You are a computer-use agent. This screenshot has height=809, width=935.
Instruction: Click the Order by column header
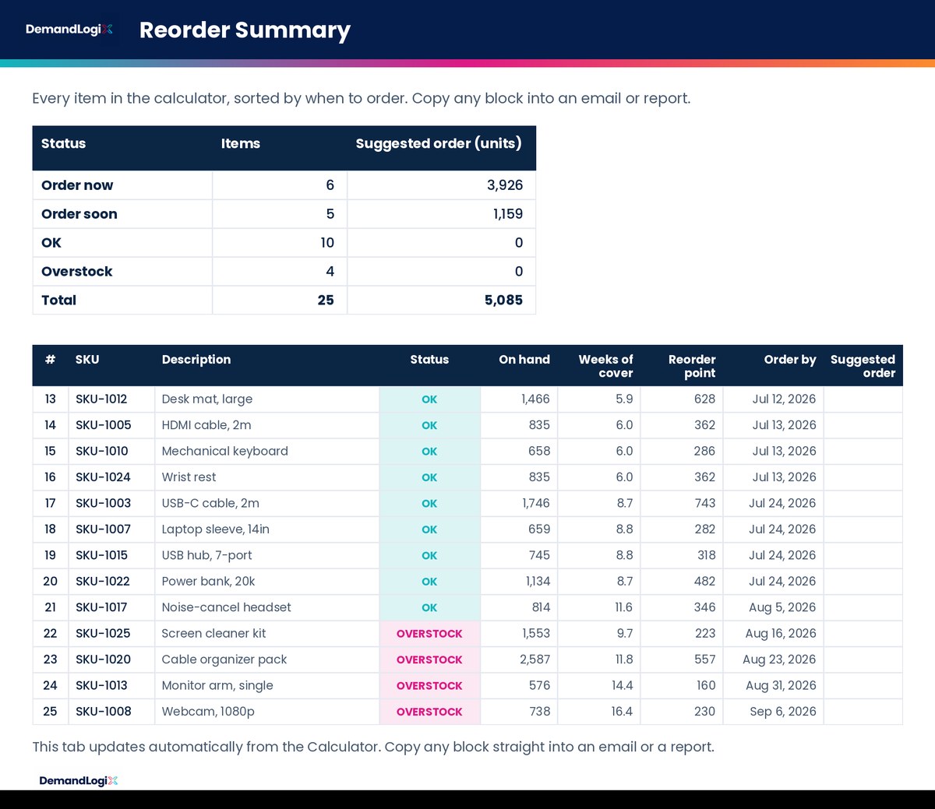coord(790,360)
